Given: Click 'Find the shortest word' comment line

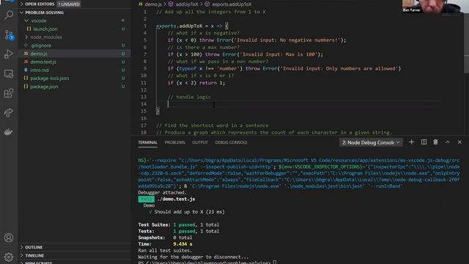Looking at the screenshot, I should (x=213, y=125).
